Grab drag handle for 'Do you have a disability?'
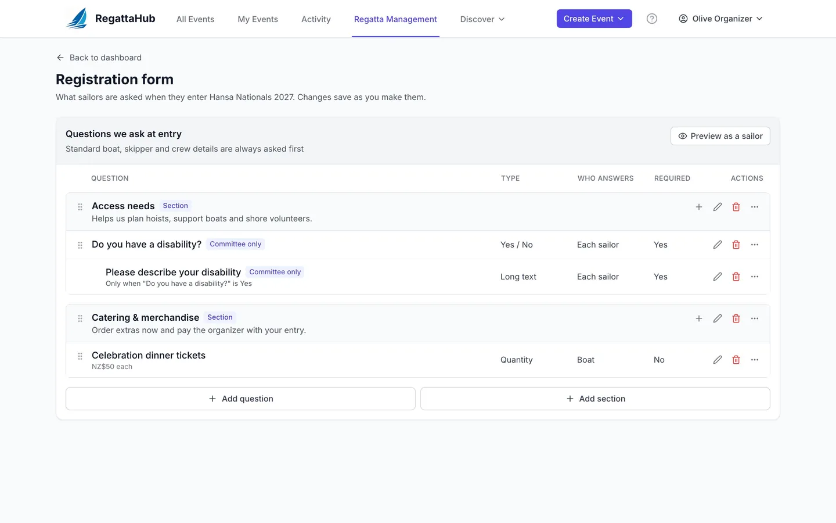 [x=80, y=245]
